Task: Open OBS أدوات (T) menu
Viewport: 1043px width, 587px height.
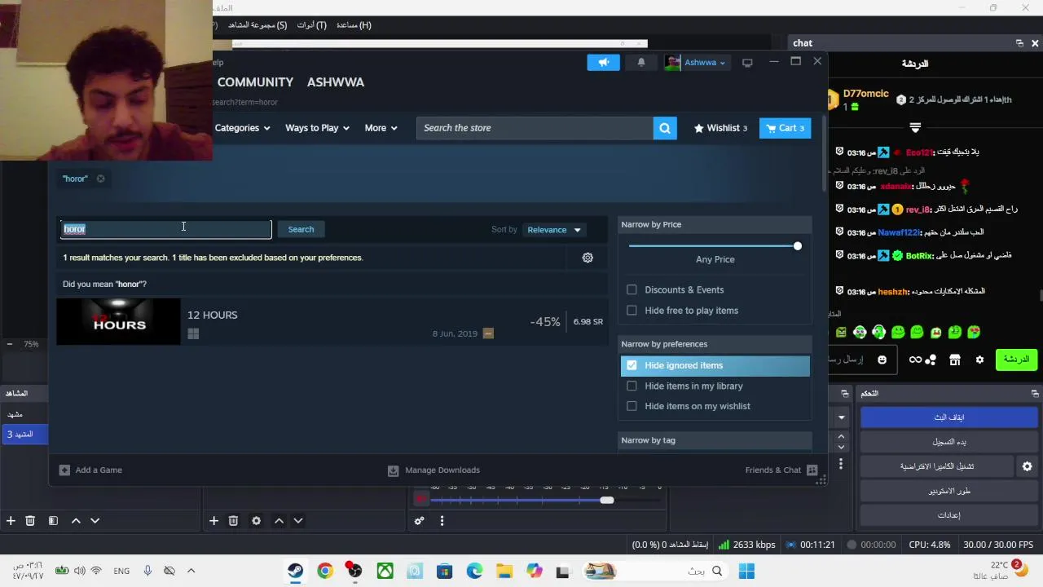Action: pos(311,25)
